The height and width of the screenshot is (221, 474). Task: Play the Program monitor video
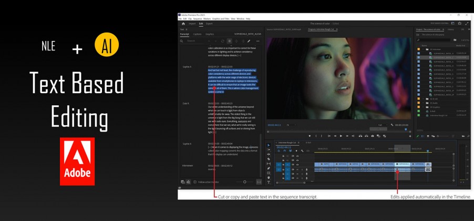pos(341,136)
